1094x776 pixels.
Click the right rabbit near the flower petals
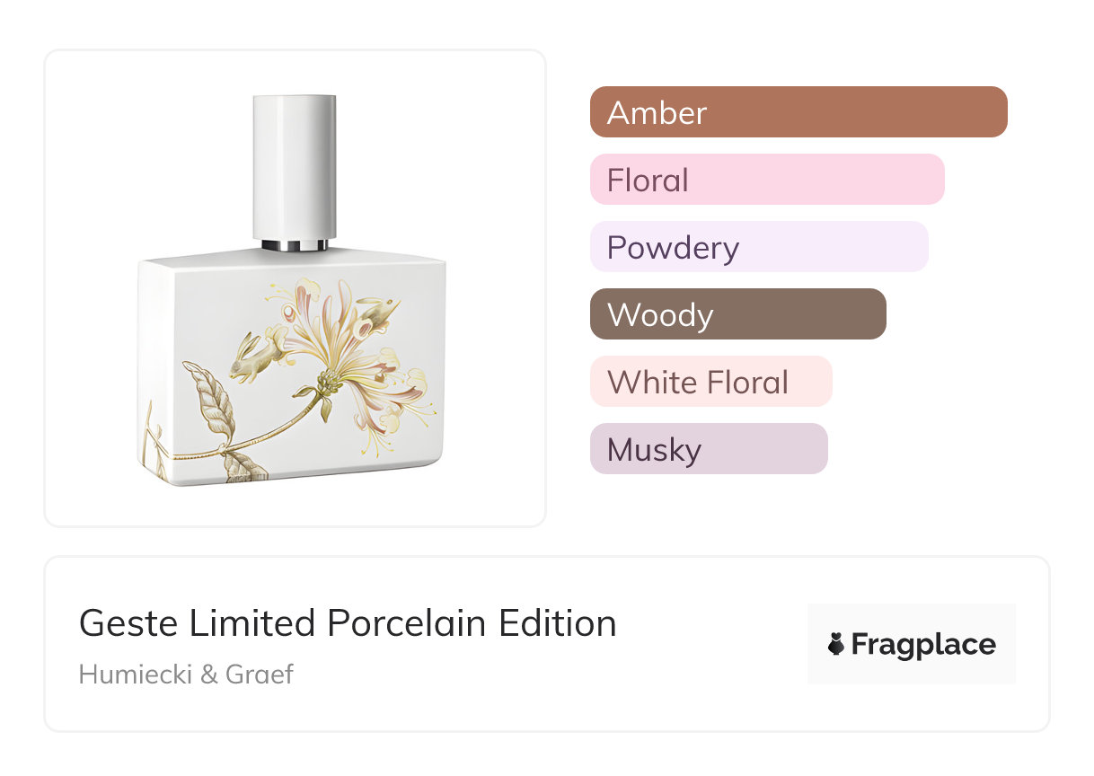coord(378,315)
